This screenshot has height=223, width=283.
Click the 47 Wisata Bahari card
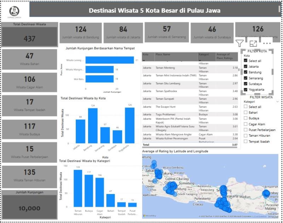click(30, 59)
